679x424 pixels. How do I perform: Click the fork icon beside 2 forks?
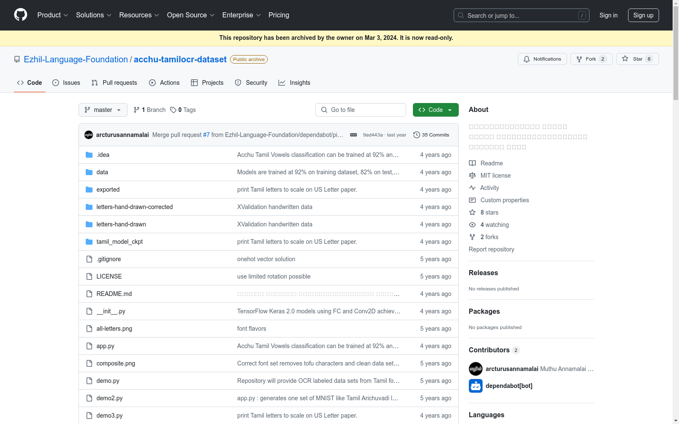[472, 237]
